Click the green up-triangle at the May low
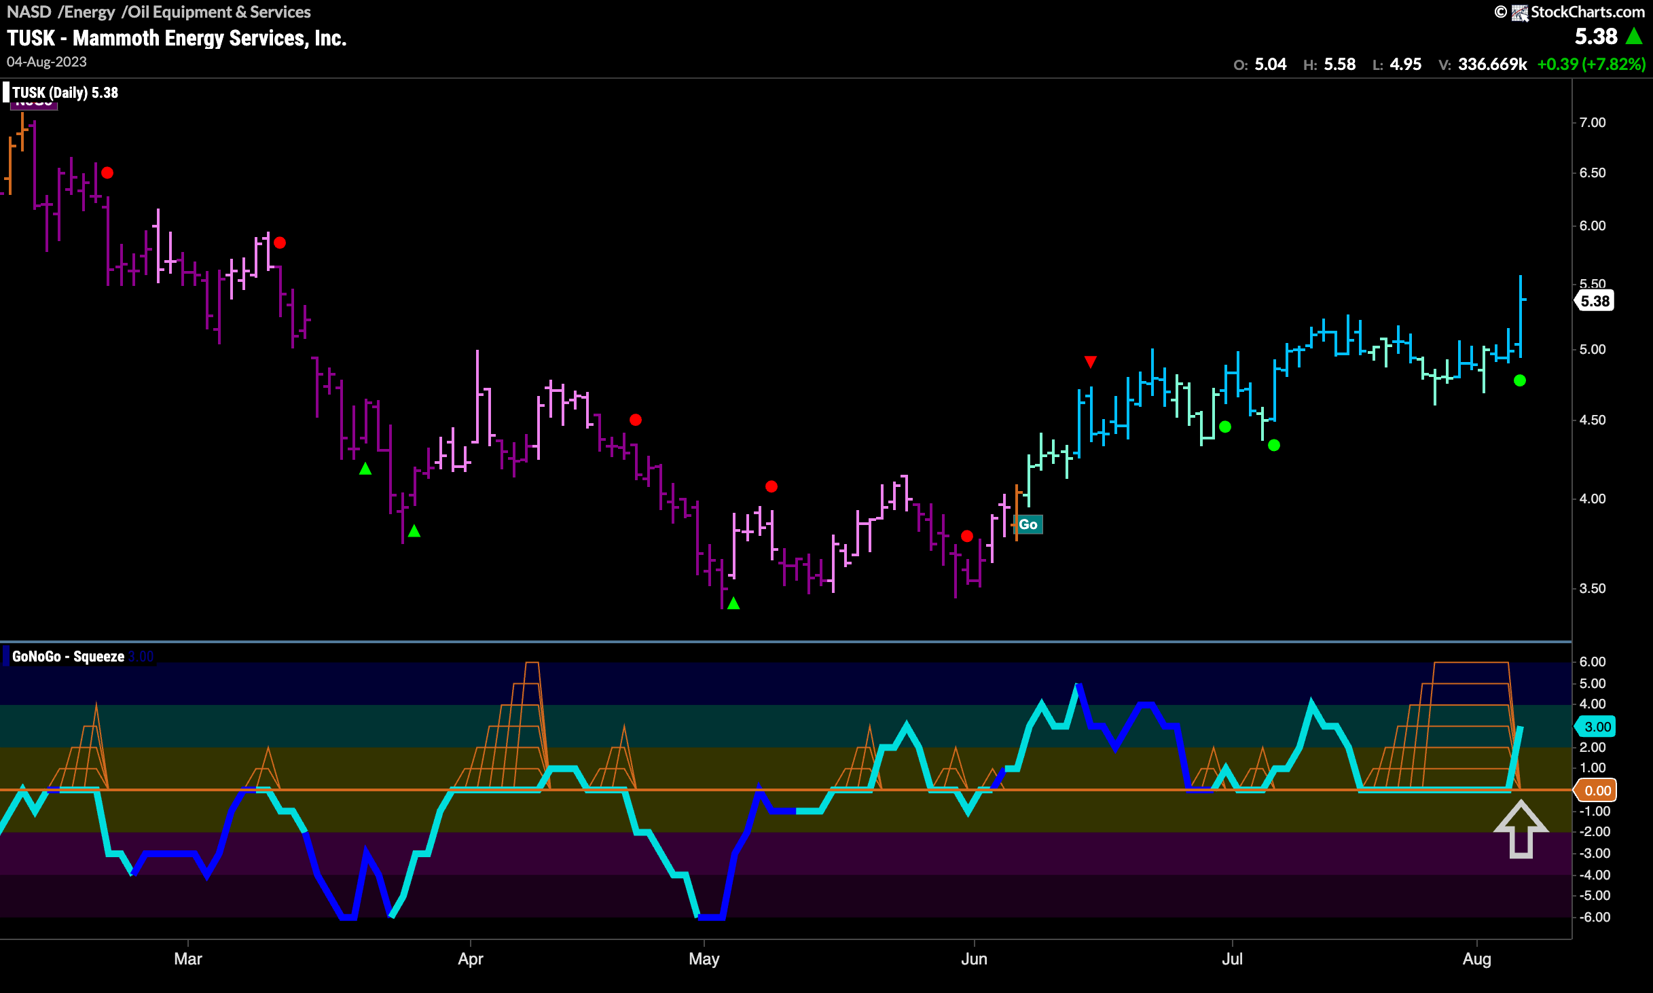Screen dimensions: 1653x993 [733, 602]
